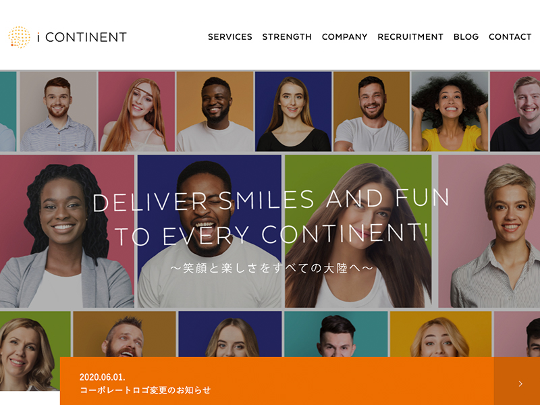This screenshot has height=405, width=540.
Task: Click the orange globe logo icon
Action: (x=20, y=37)
